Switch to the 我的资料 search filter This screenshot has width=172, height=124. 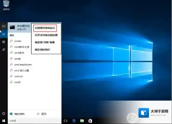[17, 114]
